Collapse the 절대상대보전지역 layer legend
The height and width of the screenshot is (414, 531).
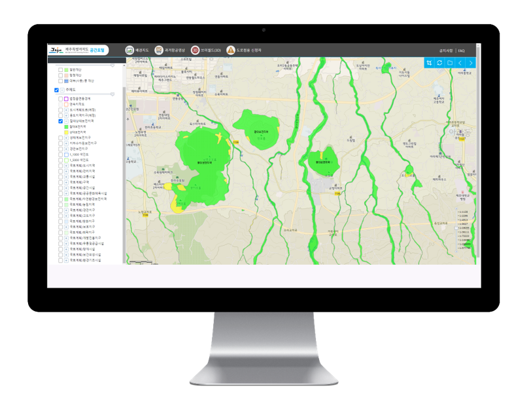66,121
